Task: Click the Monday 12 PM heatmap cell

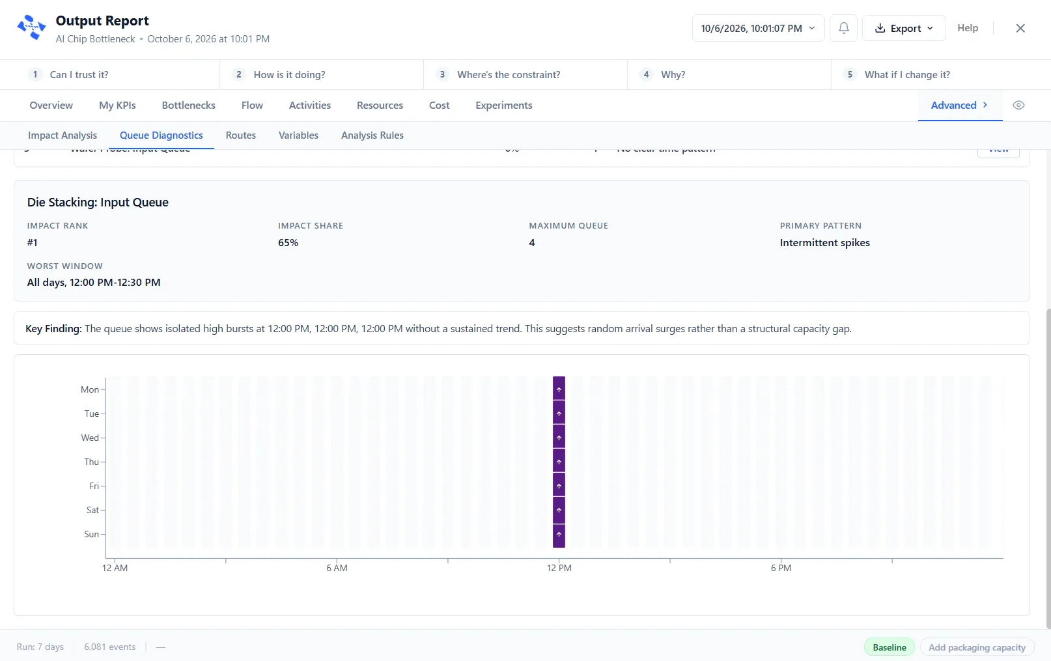Action: (559, 389)
